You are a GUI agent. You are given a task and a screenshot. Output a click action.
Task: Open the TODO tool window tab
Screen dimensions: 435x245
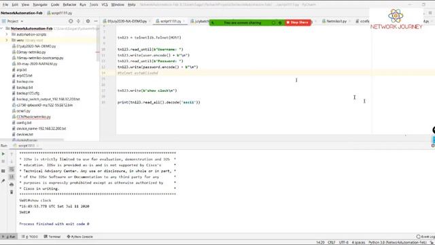pos(30,237)
